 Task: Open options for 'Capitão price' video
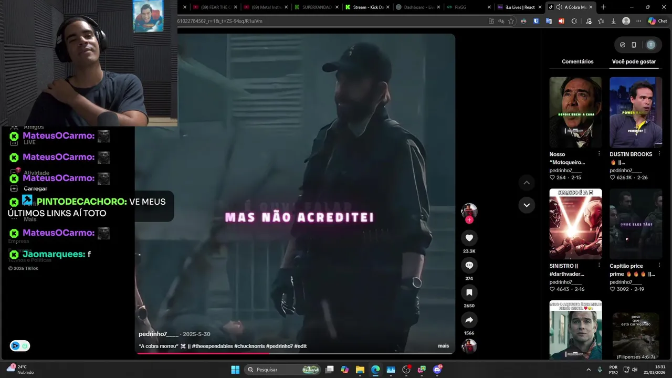659,266
